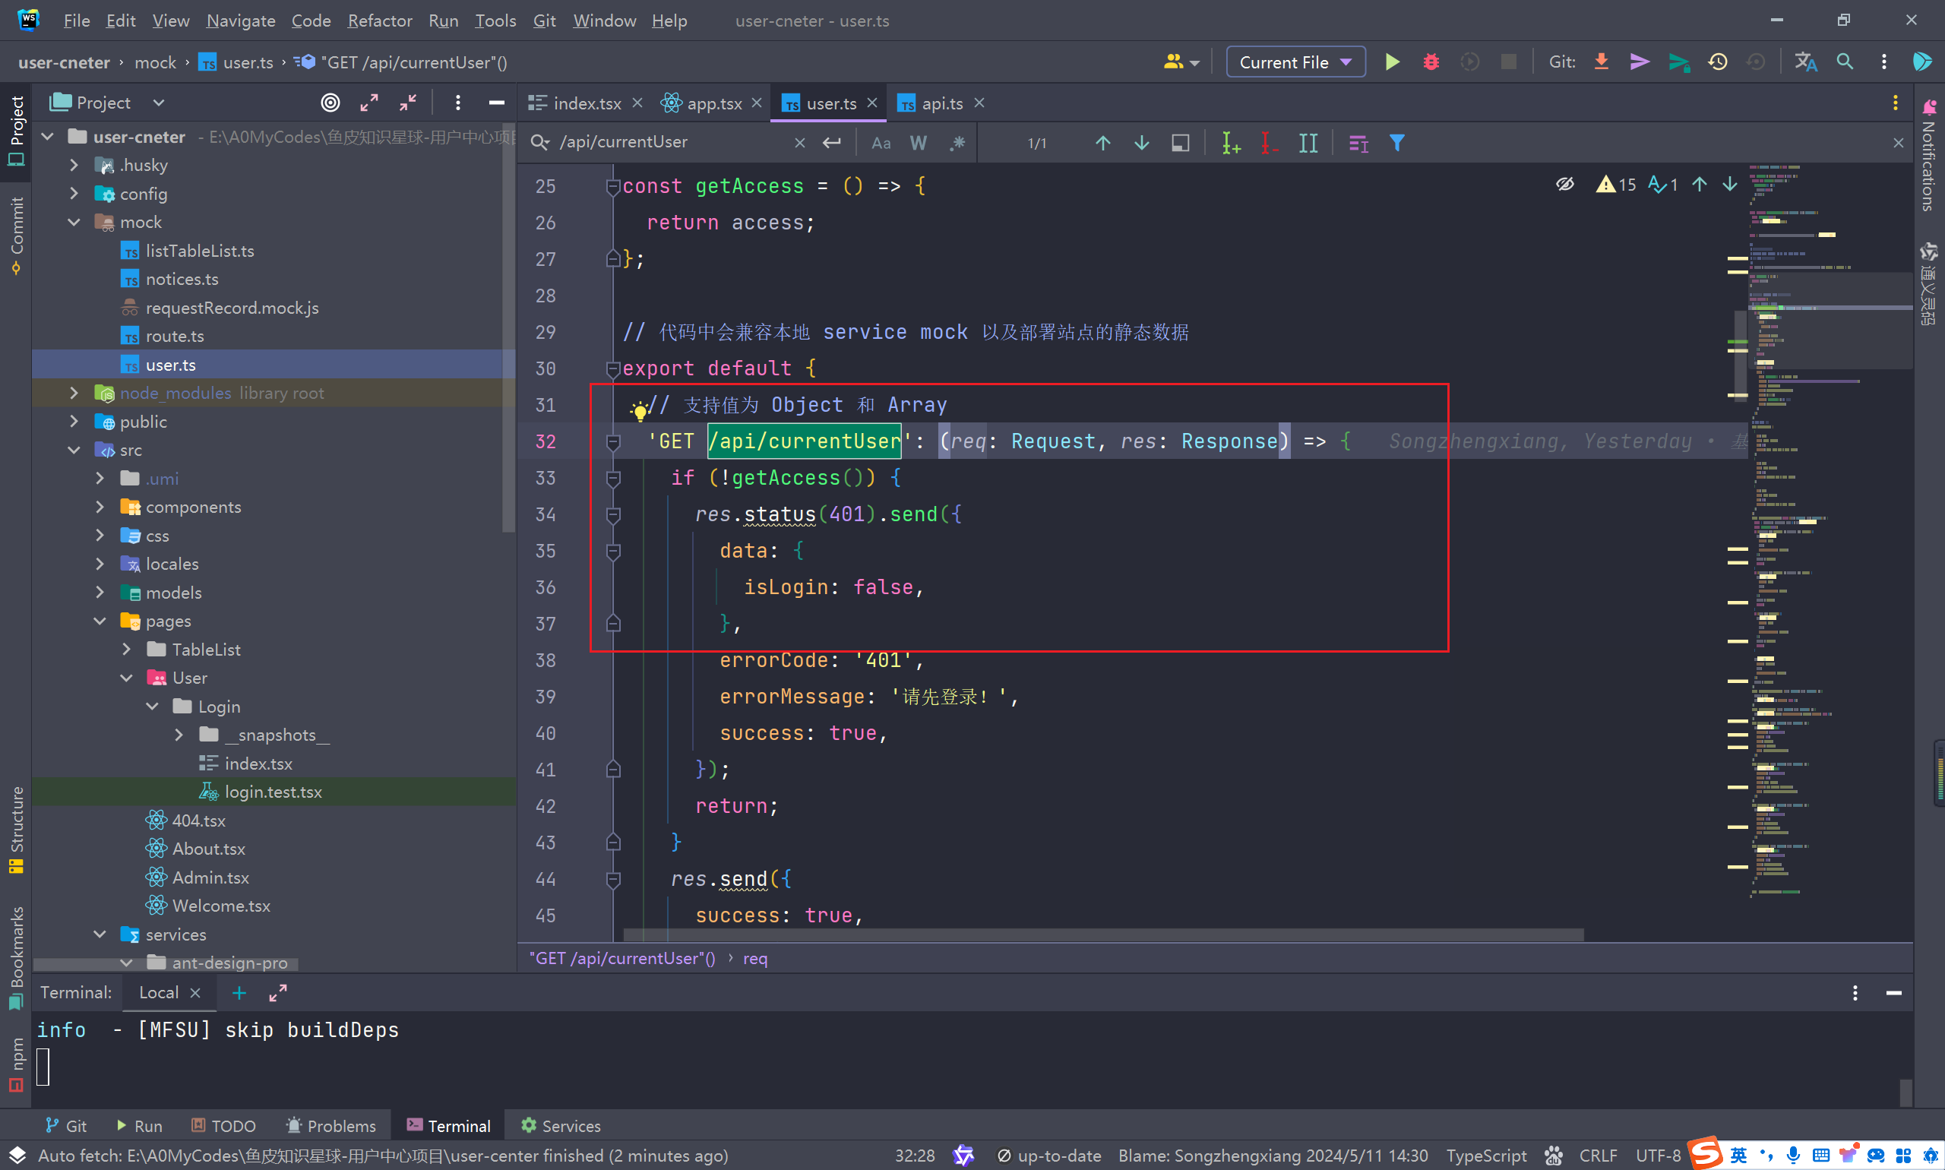Expand the .husky folder
The height and width of the screenshot is (1170, 1945).
pos(74,165)
